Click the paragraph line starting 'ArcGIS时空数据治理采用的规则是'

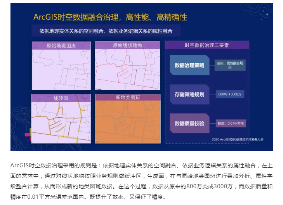pyautogui.click(x=141, y=165)
